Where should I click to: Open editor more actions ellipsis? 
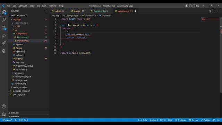[218, 11]
